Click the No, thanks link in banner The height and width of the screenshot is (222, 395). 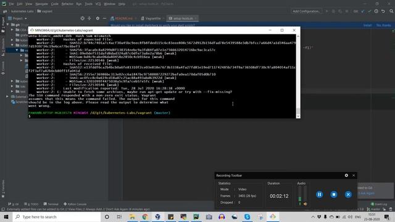point(383,25)
